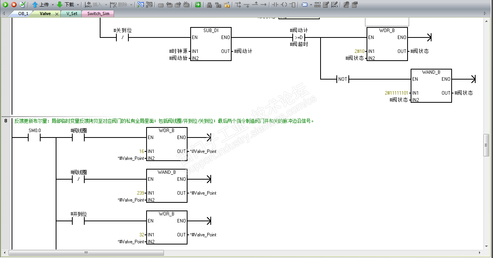This screenshot has height=258, width=493.
Task: Select the NOT contact
Action: point(343,79)
